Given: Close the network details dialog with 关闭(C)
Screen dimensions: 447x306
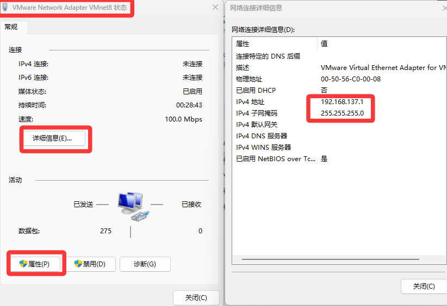Looking at the screenshot, I should coord(424,286).
